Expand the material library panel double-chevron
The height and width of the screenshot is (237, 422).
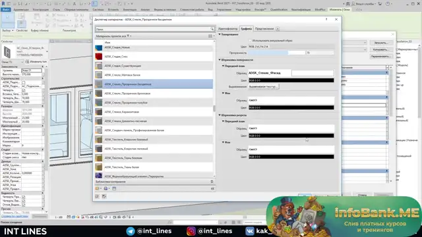pyautogui.click(x=212, y=182)
